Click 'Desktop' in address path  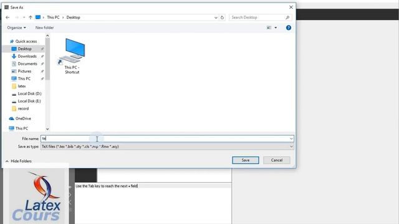pyautogui.click(x=74, y=17)
